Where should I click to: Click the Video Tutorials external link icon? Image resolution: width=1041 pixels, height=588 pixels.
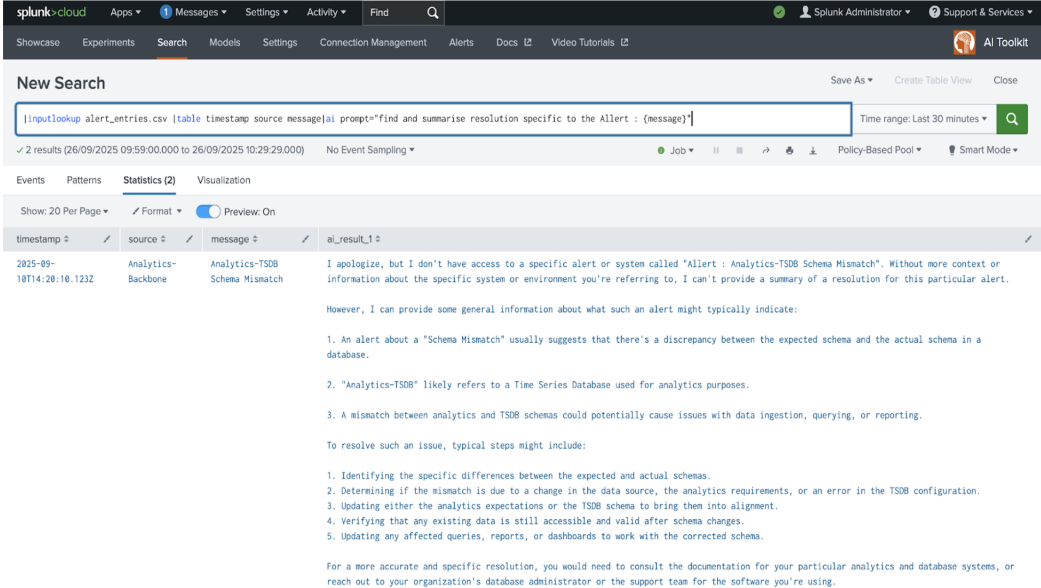tap(624, 42)
